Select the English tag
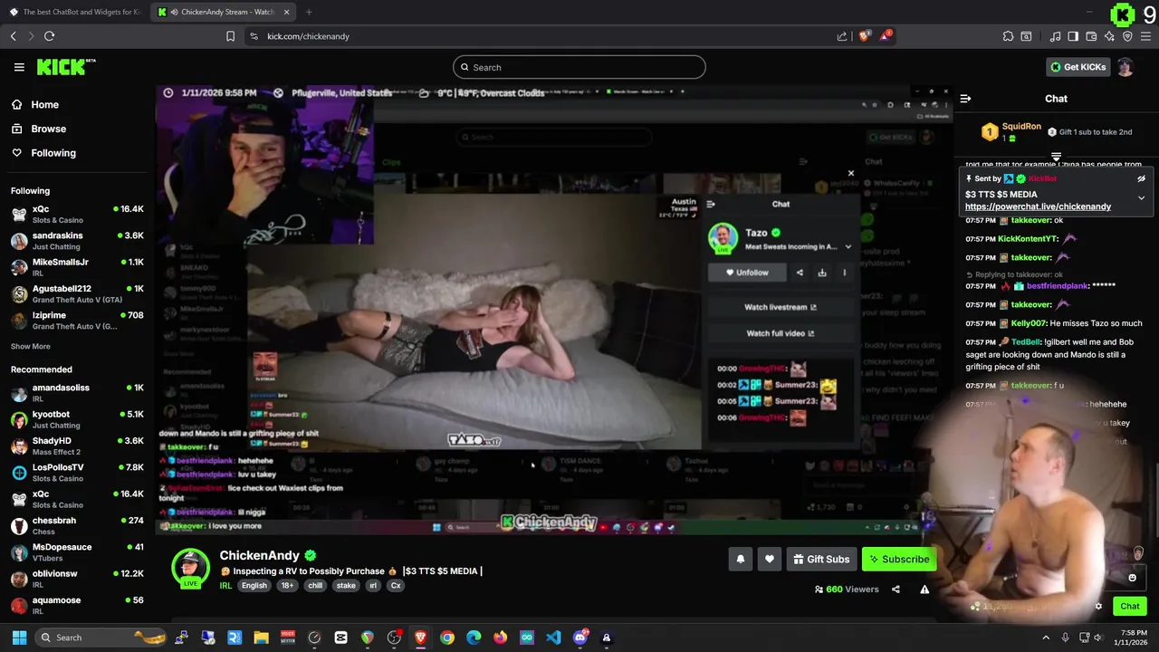The image size is (1159, 652). (254, 586)
